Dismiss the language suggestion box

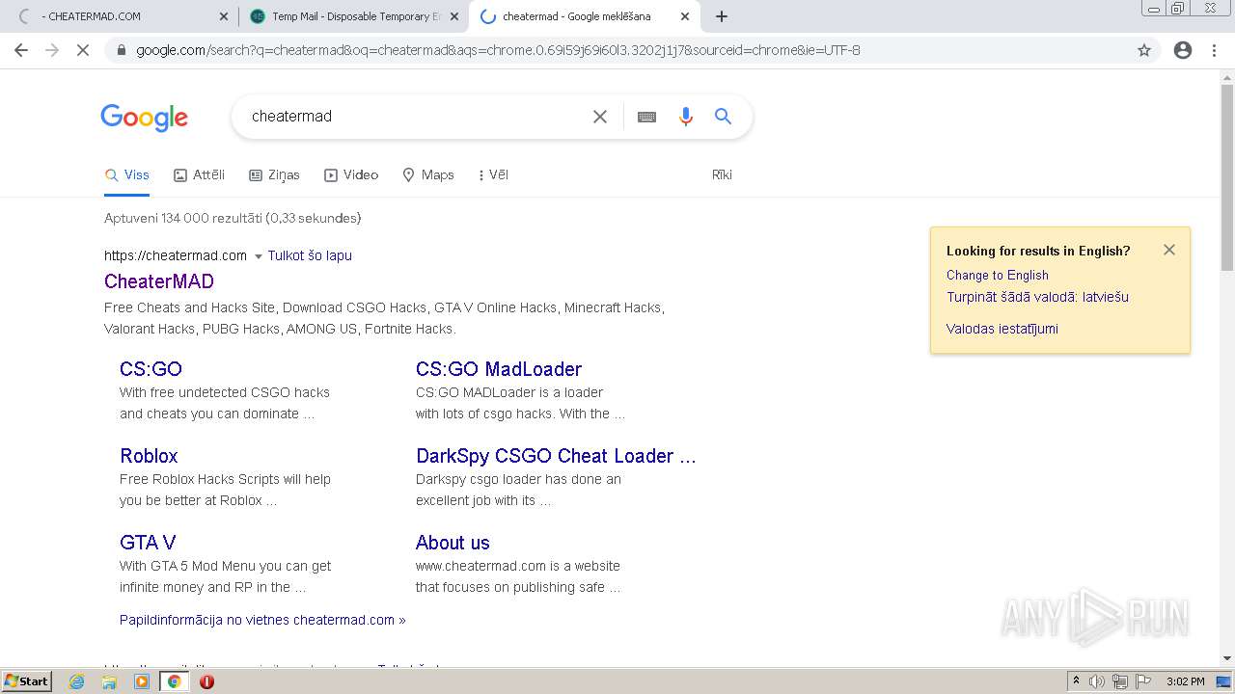click(1169, 250)
